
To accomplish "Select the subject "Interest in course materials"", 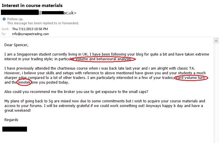I will click(32, 6).
